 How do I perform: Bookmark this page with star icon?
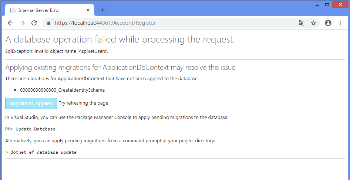pos(313,23)
